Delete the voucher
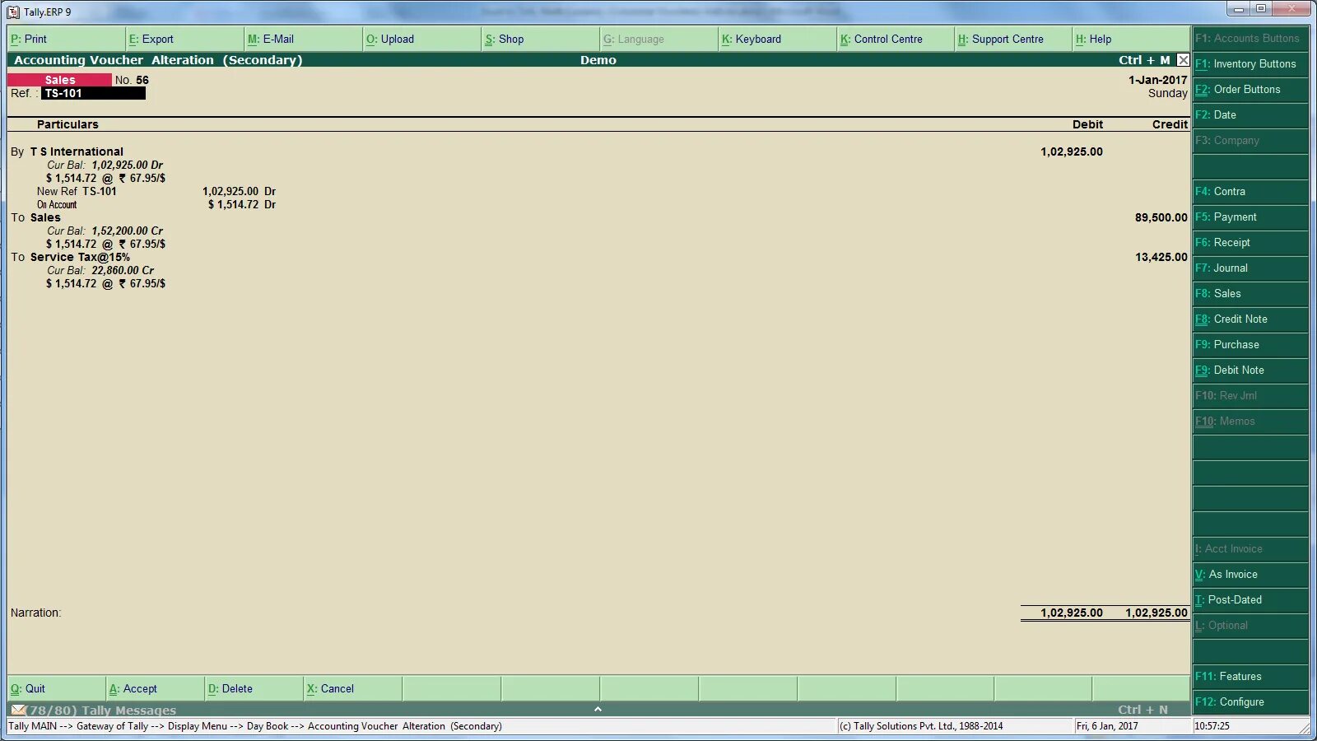The width and height of the screenshot is (1317, 741). (x=254, y=689)
